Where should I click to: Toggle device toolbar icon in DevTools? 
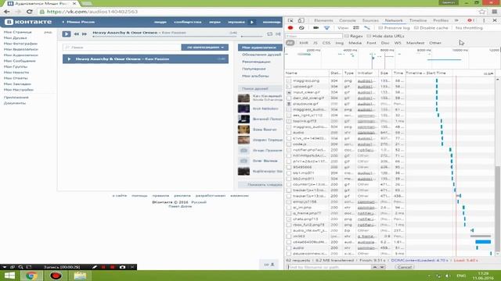pyautogui.click(x=301, y=20)
